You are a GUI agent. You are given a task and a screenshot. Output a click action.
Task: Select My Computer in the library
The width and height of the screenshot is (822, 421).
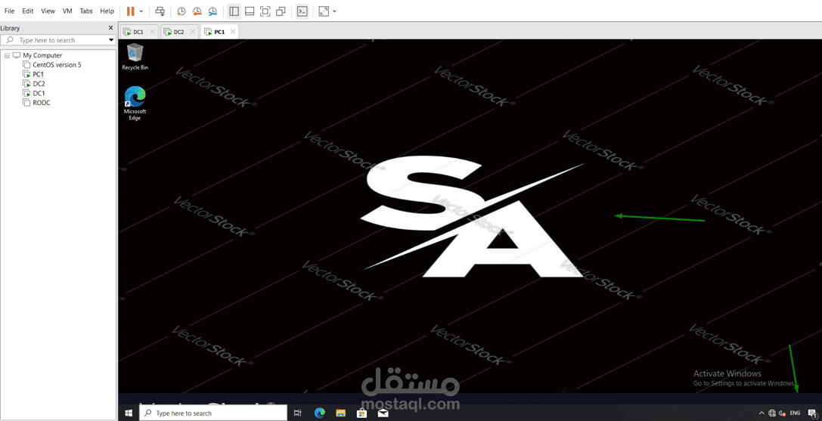(42, 55)
